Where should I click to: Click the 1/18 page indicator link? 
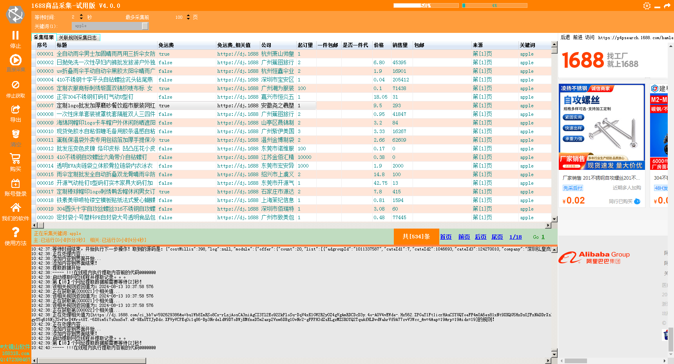[x=515, y=237]
